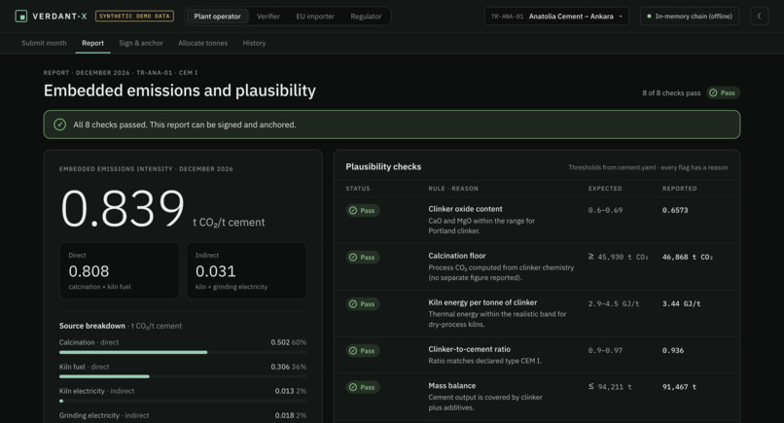Open the Allocate tonnes tab
Image resolution: width=784 pixels, height=423 pixels.
coord(202,43)
